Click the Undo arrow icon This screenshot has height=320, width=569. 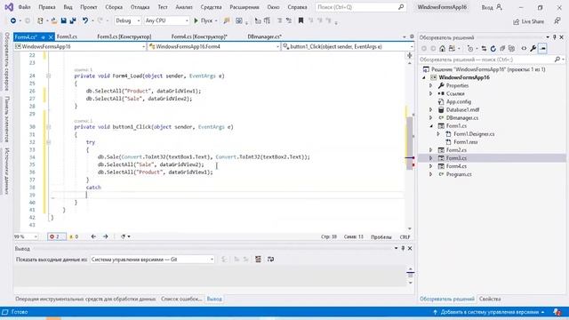85,20
